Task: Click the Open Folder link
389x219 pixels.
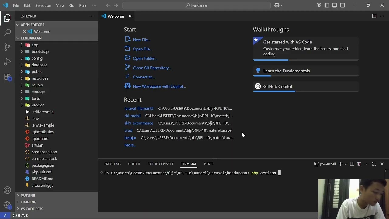Action: point(145,58)
